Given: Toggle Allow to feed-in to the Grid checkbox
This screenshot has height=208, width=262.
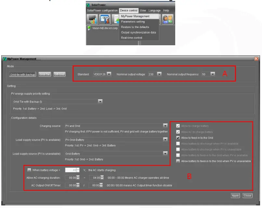Looking at the screenshot, I should tap(178, 138).
